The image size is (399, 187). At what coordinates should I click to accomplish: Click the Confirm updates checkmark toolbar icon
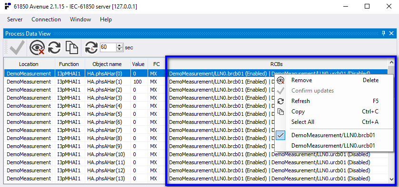[x=17, y=47]
